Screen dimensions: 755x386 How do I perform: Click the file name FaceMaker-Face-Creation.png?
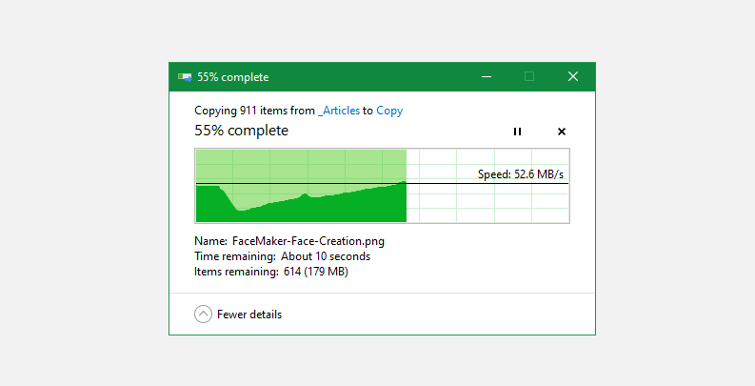click(308, 241)
